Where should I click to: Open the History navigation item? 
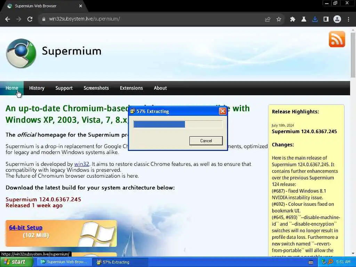[37, 88]
